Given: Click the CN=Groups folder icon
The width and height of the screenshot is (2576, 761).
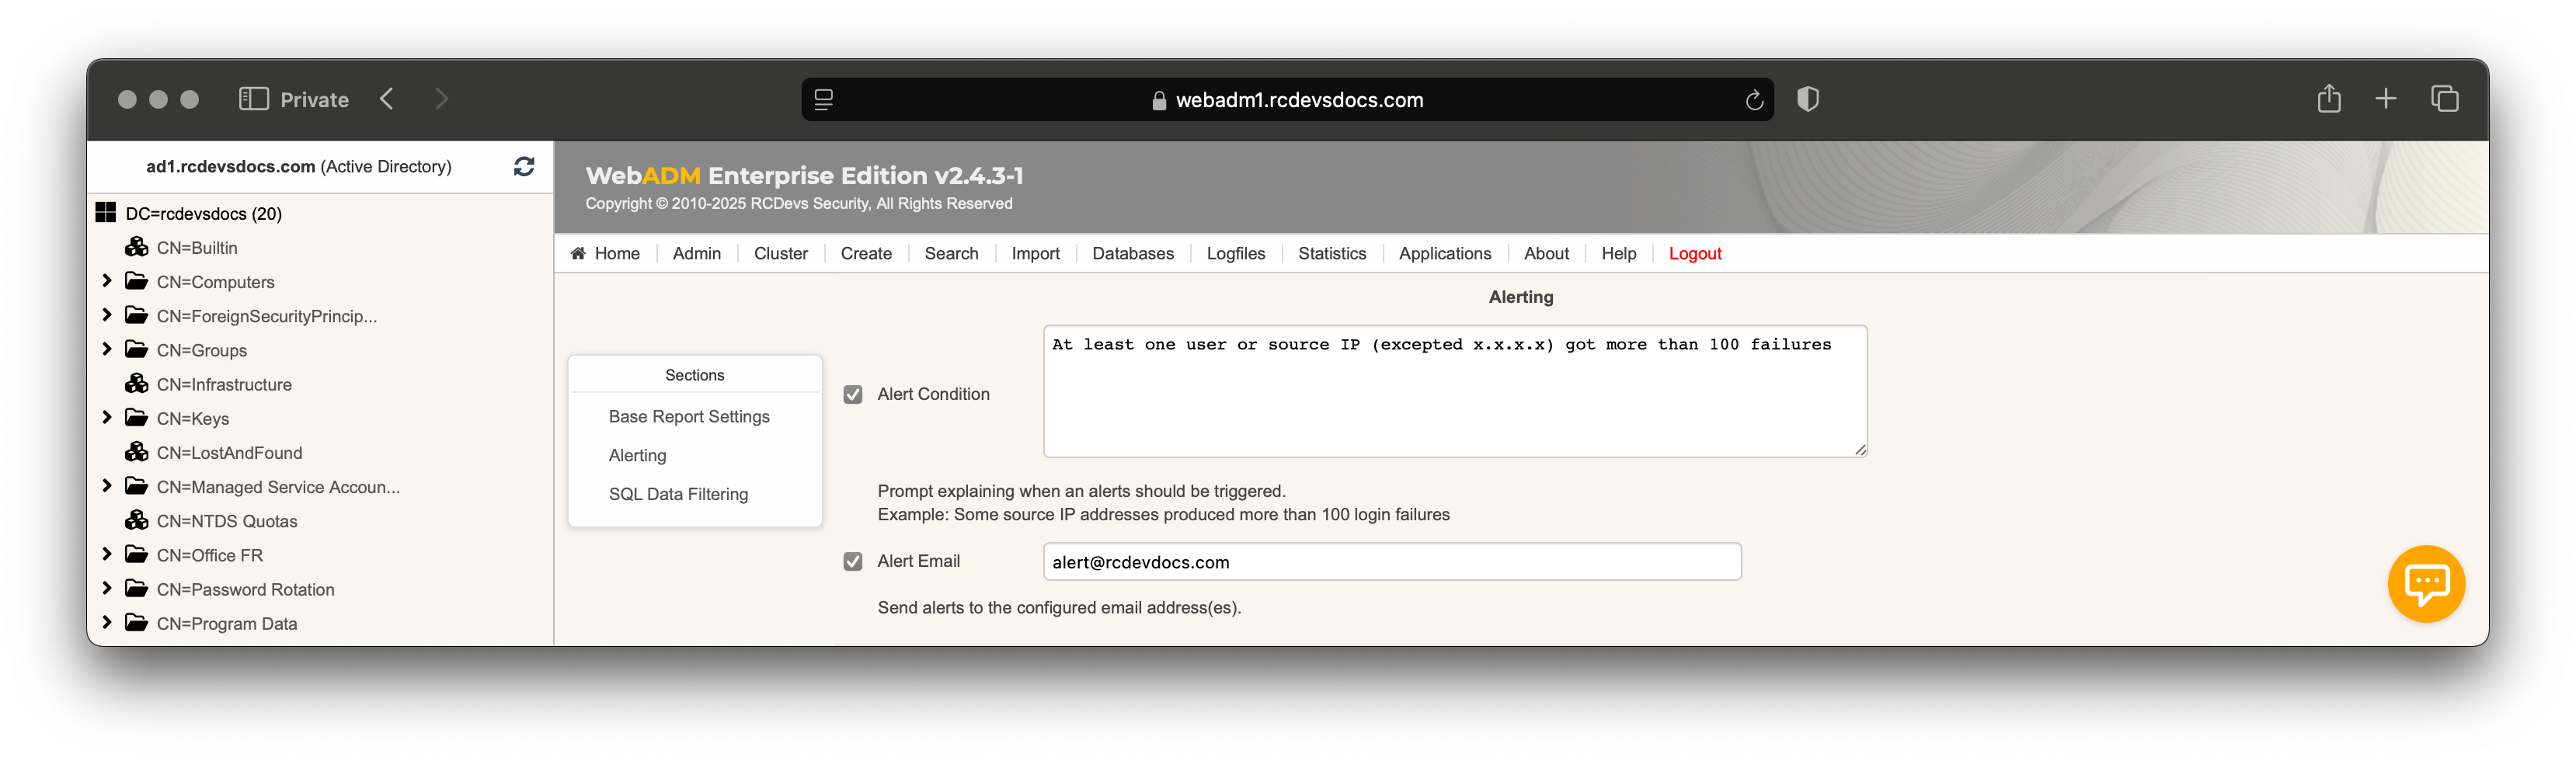Looking at the screenshot, I should click(137, 349).
